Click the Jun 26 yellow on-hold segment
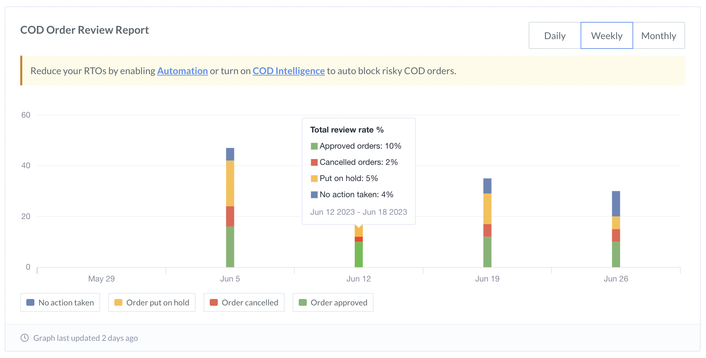Image resolution: width=706 pixels, height=358 pixels. (616, 223)
